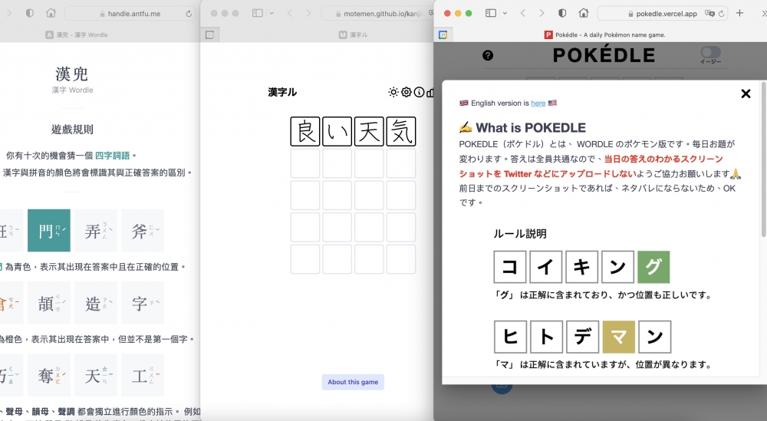767x421 pixels.
Task: Go forward in the handle.antfu.me window
Action: tap(8, 13)
